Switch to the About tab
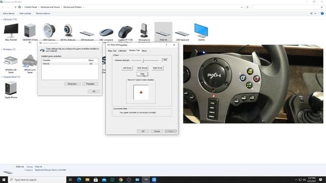The width and height of the screenshot is (326, 183). coord(144,51)
